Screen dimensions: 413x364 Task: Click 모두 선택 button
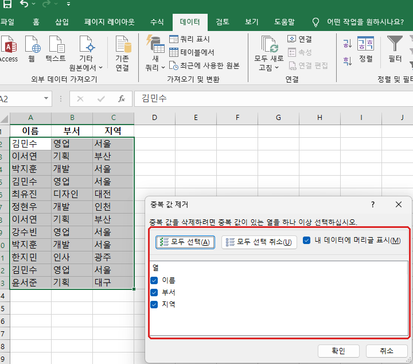point(185,242)
